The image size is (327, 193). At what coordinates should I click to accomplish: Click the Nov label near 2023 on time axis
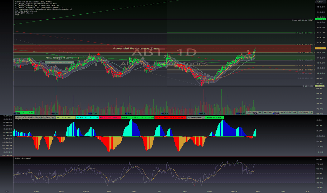[61, 191]
